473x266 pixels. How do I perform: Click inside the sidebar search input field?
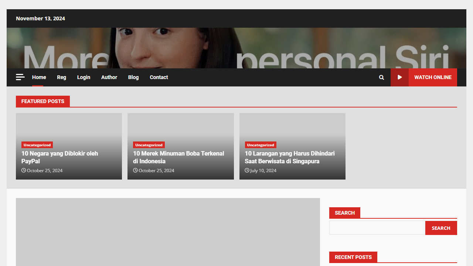(x=377, y=228)
